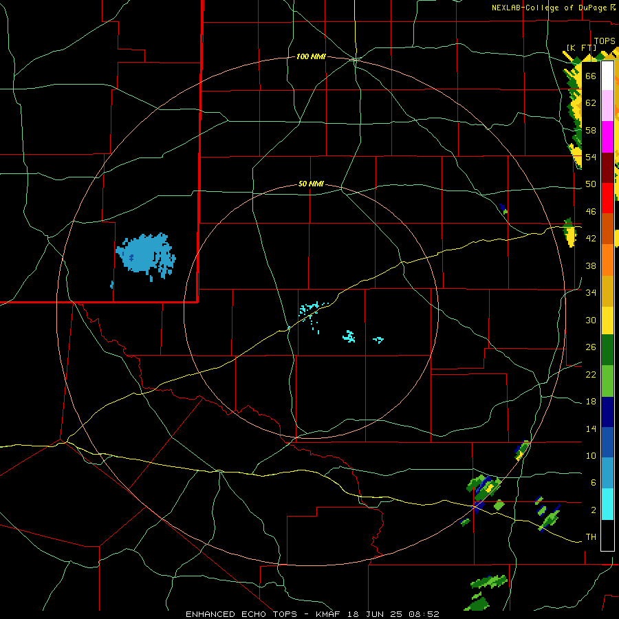Select the medium blue legend swatch

click(x=607, y=442)
